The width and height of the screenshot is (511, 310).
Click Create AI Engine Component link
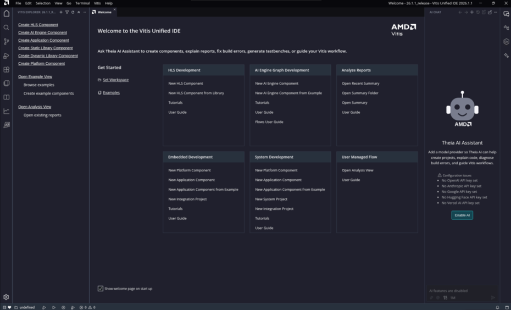point(43,32)
